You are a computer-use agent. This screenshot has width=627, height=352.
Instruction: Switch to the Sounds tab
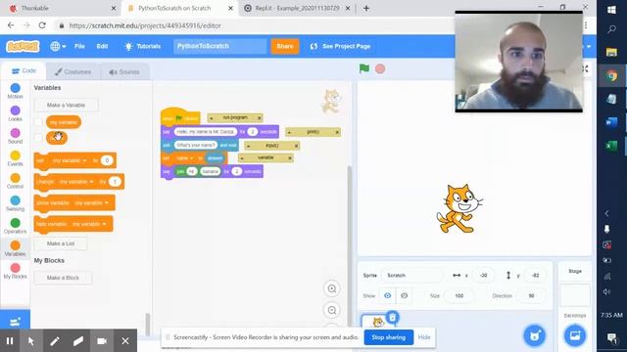click(124, 71)
